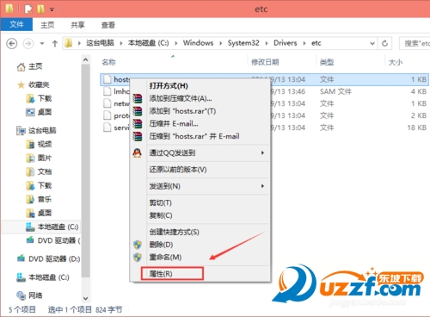Click shield icon next to 删除(D)
The height and width of the screenshot is (317, 430).
(x=138, y=245)
